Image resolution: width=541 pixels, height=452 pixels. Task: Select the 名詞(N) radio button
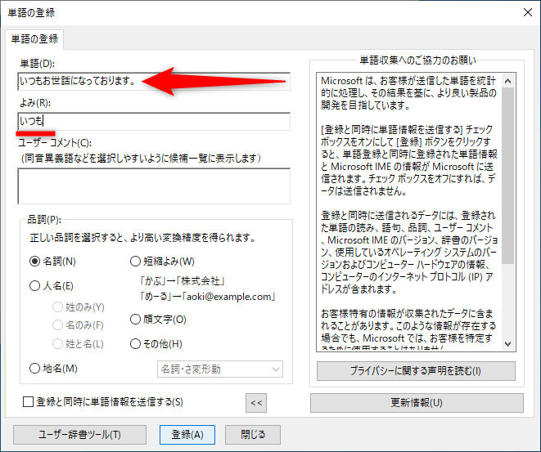click(35, 262)
